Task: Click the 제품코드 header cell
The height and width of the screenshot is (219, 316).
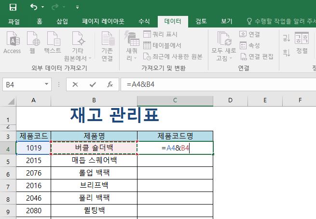Action: [x=33, y=136]
